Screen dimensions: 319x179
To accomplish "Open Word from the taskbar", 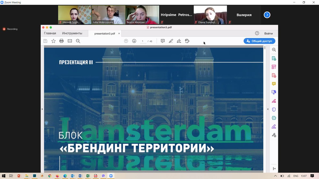I will pos(81,176).
